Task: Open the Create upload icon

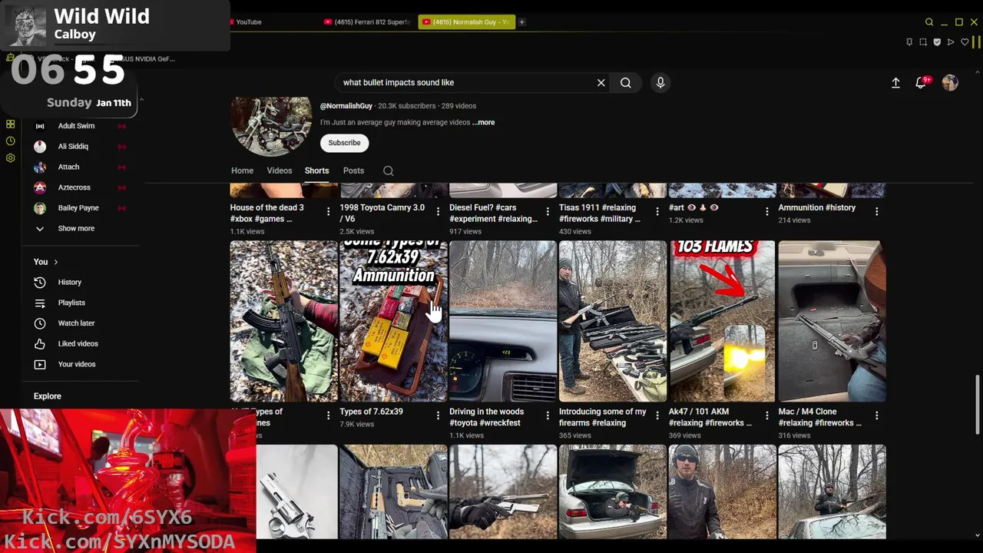Action: click(x=895, y=82)
